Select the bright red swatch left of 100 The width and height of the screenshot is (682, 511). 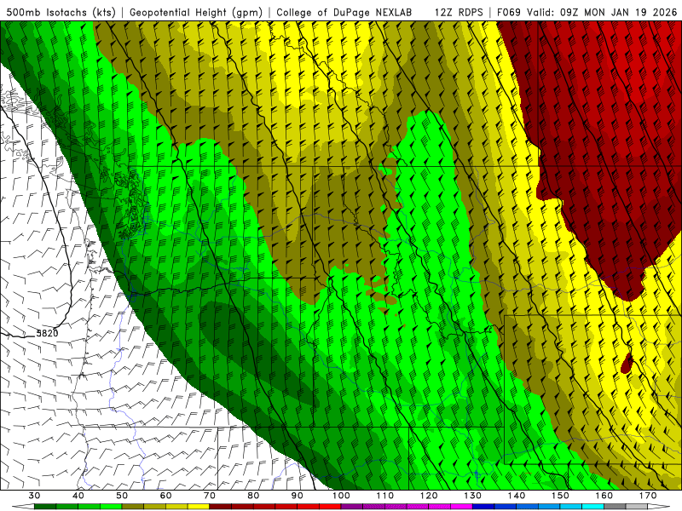click(x=330, y=507)
